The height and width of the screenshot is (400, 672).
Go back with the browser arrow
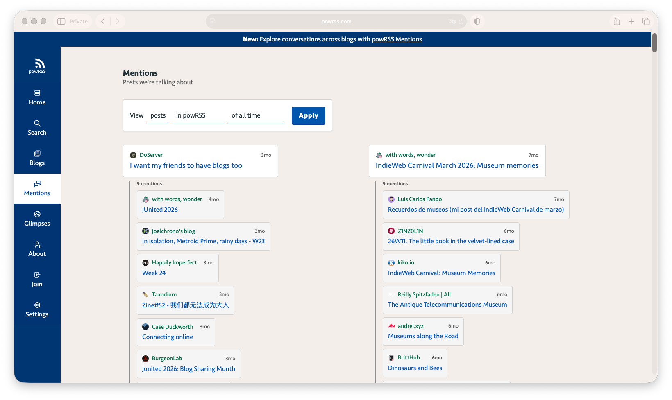[103, 21]
